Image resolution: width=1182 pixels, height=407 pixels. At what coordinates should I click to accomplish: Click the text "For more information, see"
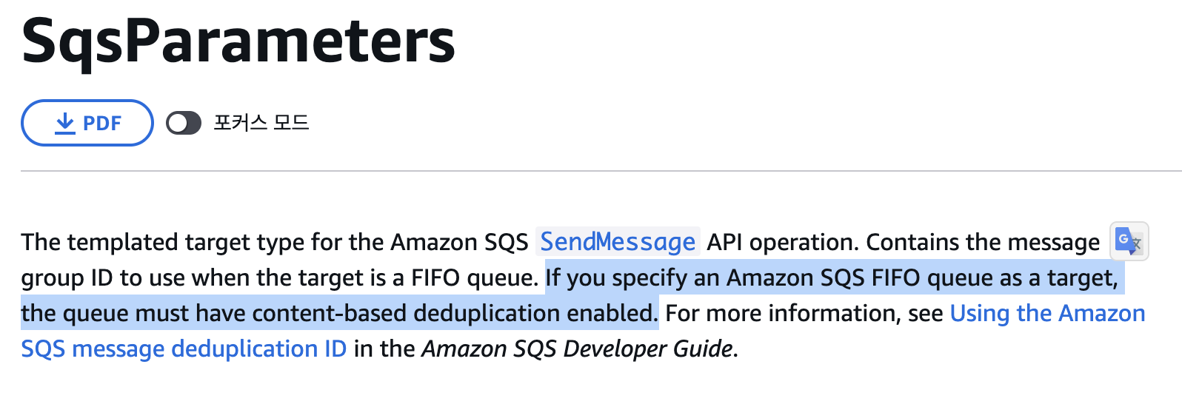tap(804, 313)
